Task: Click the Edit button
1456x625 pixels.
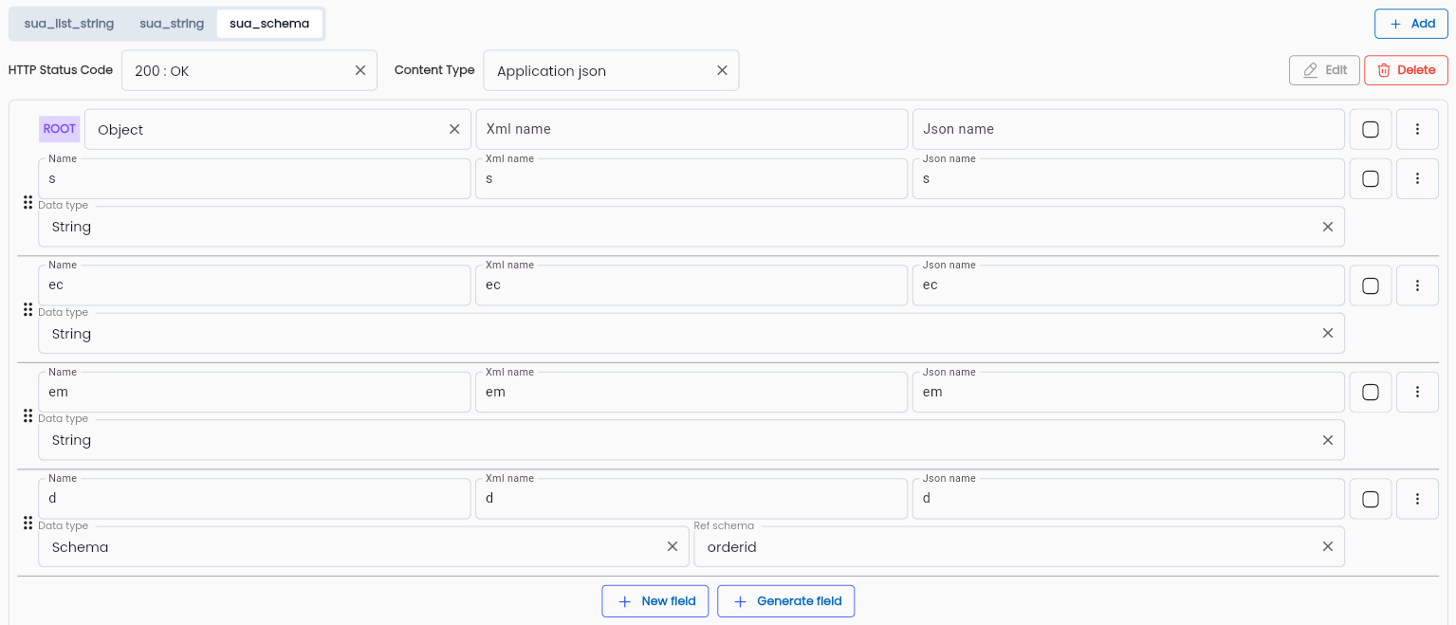Action: (1324, 70)
